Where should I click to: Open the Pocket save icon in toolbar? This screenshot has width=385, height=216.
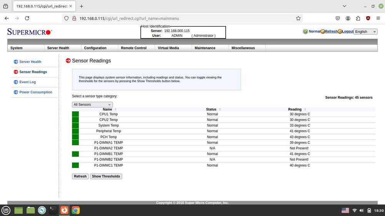(338, 18)
